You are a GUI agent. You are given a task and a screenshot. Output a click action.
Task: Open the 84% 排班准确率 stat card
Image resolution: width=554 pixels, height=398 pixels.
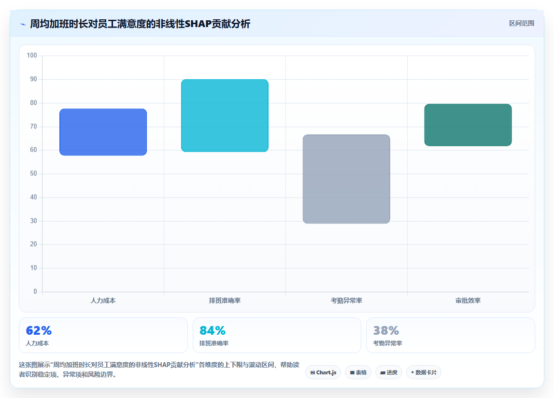[x=277, y=335]
